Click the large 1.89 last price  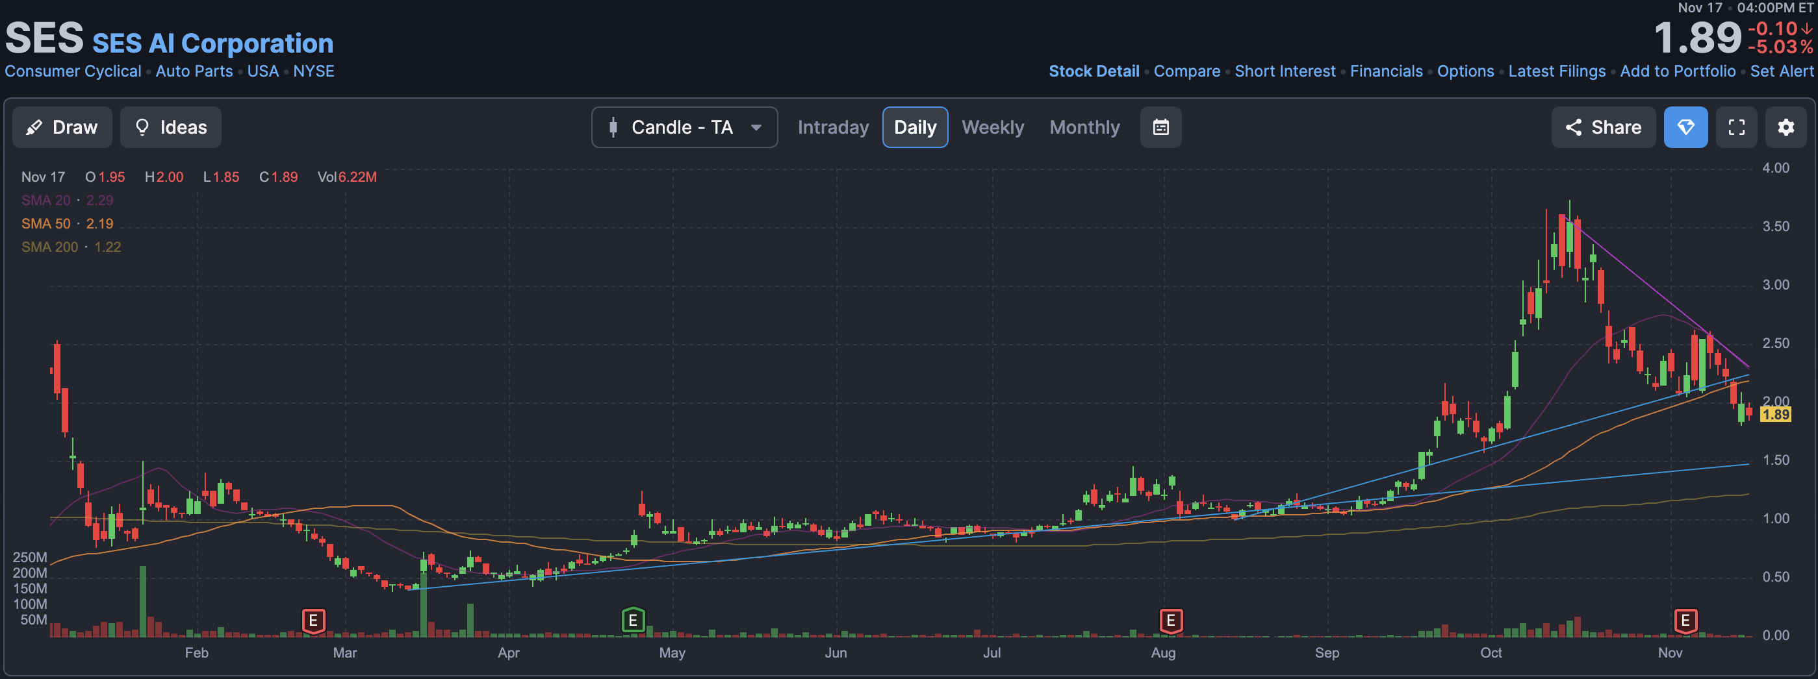pos(1697,38)
